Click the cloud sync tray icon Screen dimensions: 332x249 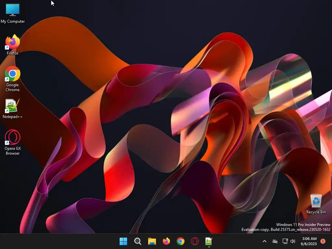(275, 241)
